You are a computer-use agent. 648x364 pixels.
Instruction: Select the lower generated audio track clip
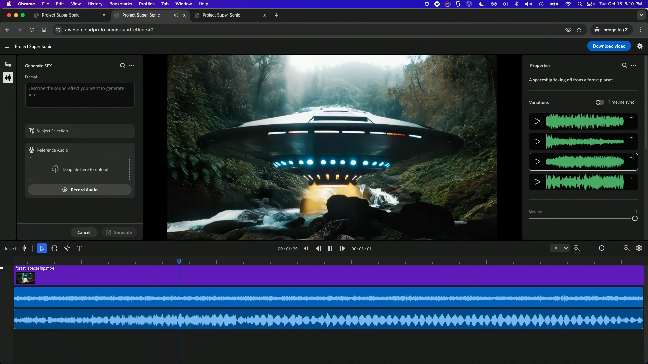tap(328, 319)
